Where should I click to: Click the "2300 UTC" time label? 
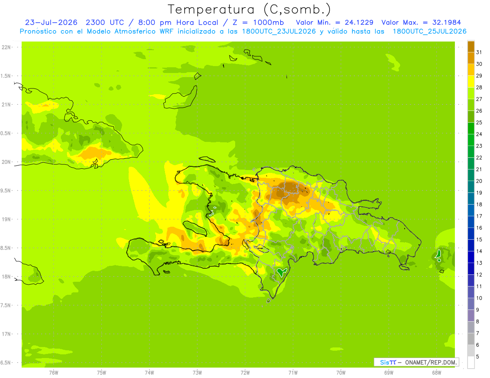[105, 22]
